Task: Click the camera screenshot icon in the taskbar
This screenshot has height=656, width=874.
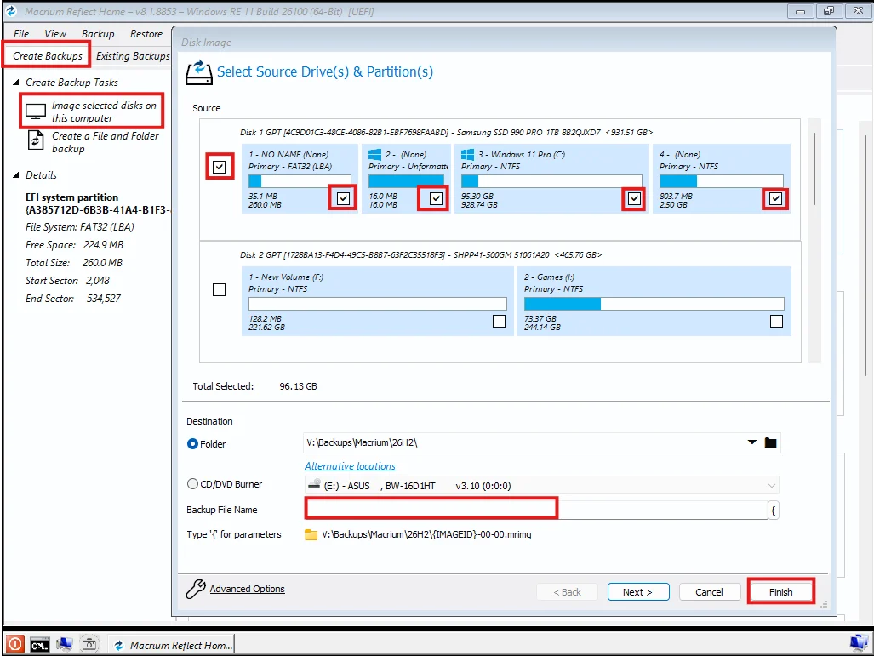Action: (89, 644)
